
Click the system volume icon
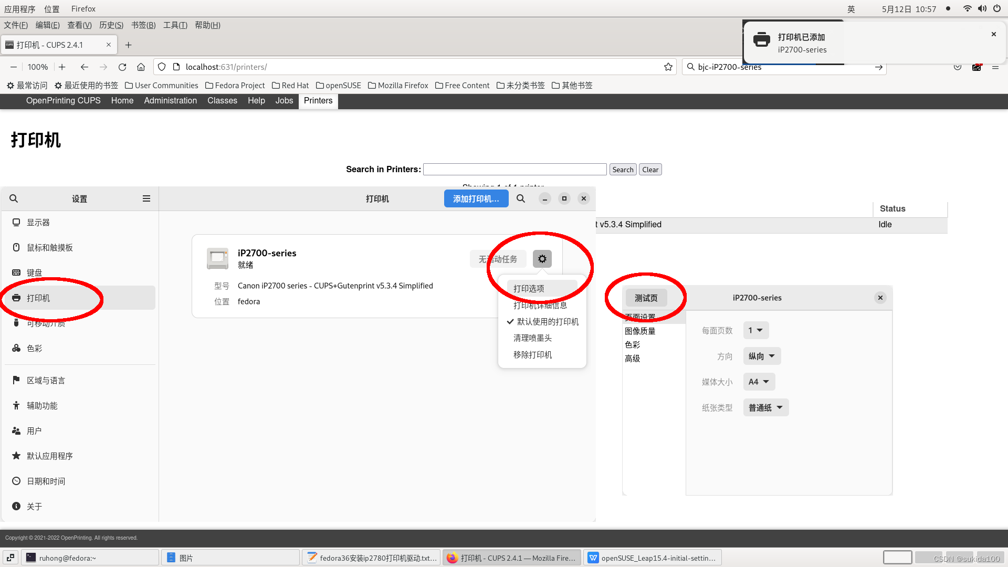982,8
